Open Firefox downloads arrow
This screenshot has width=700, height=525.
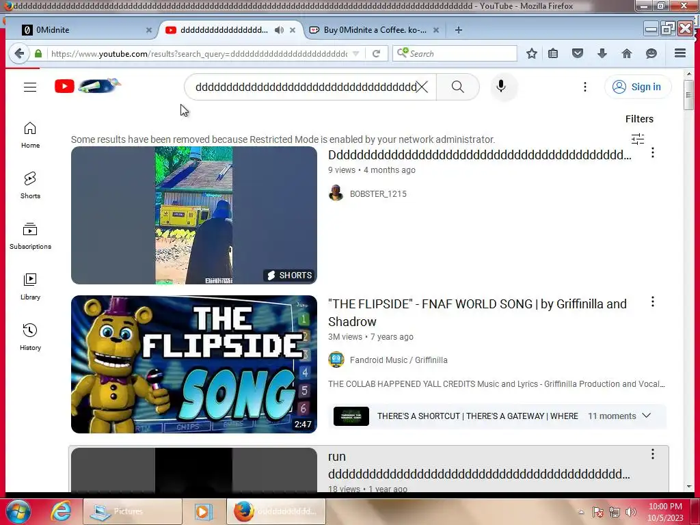pyautogui.click(x=602, y=53)
